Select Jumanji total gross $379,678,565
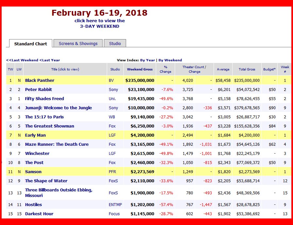Image resolution: width=293 pixels, height=225 pixels. click(x=247, y=108)
